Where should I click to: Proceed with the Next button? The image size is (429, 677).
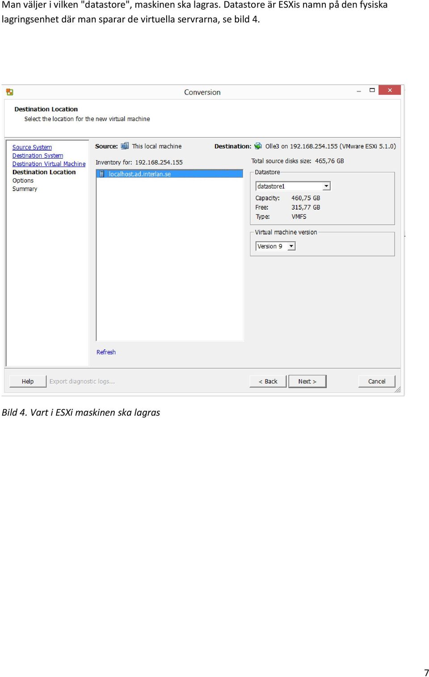(x=307, y=381)
